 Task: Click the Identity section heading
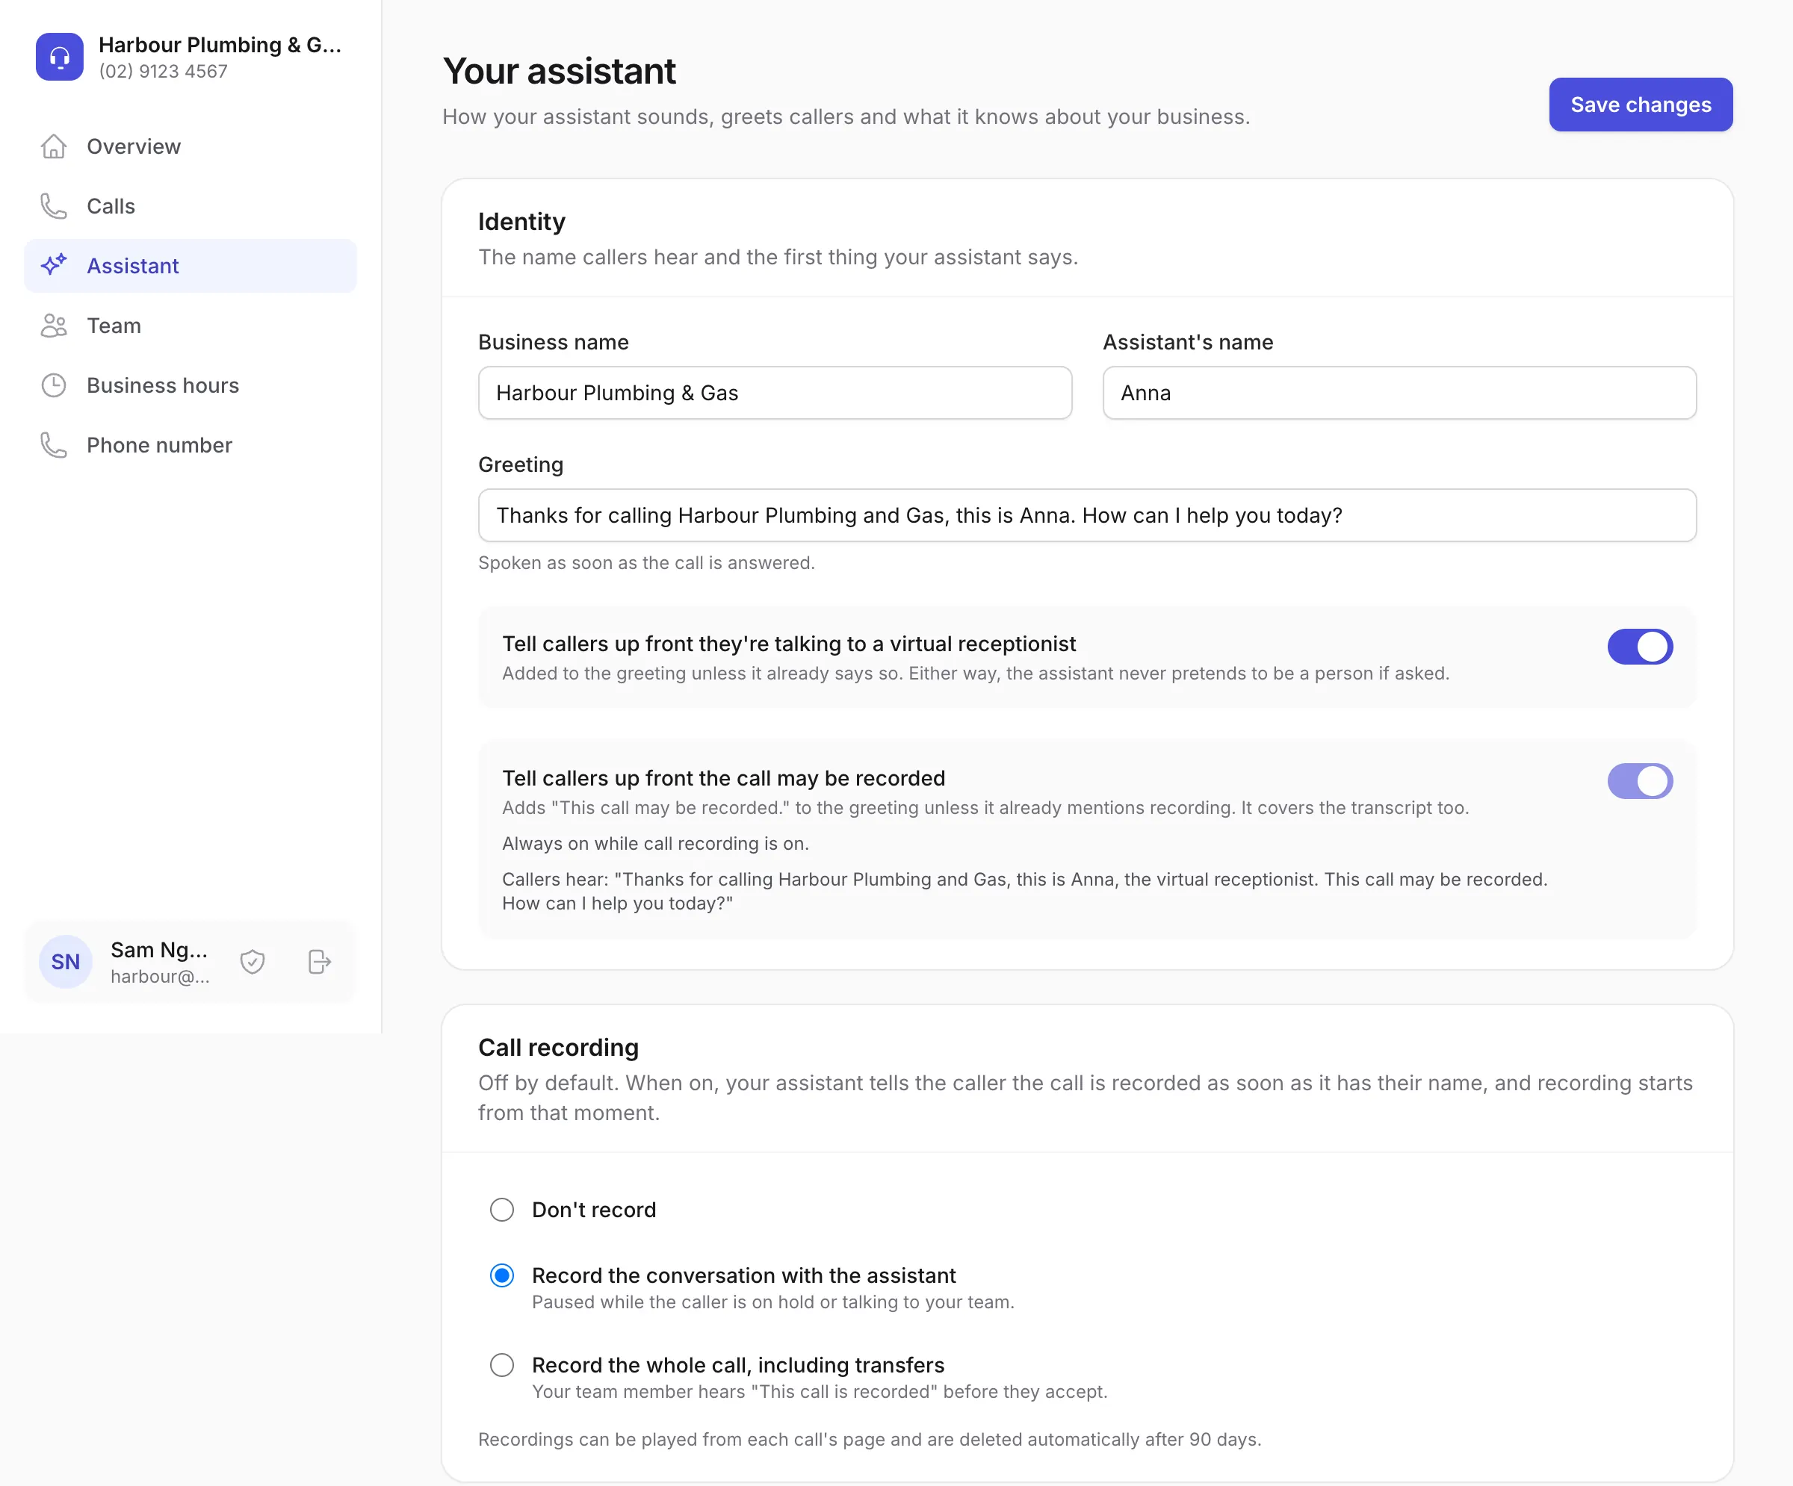pos(521,222)
